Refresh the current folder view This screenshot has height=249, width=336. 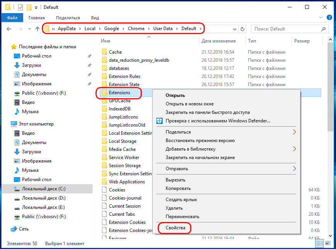243,29
